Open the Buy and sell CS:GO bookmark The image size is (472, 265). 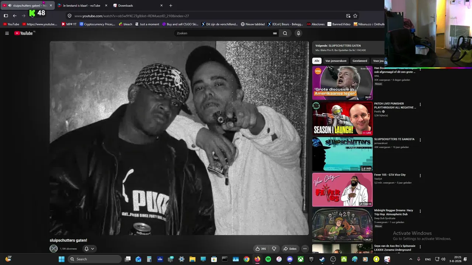180,24
